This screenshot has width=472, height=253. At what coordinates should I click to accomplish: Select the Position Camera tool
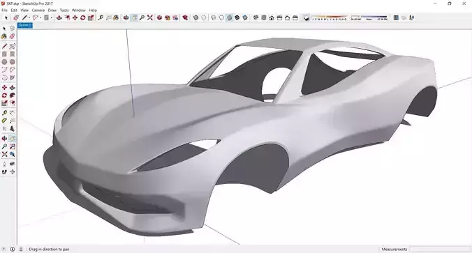(x=4, y=164)
